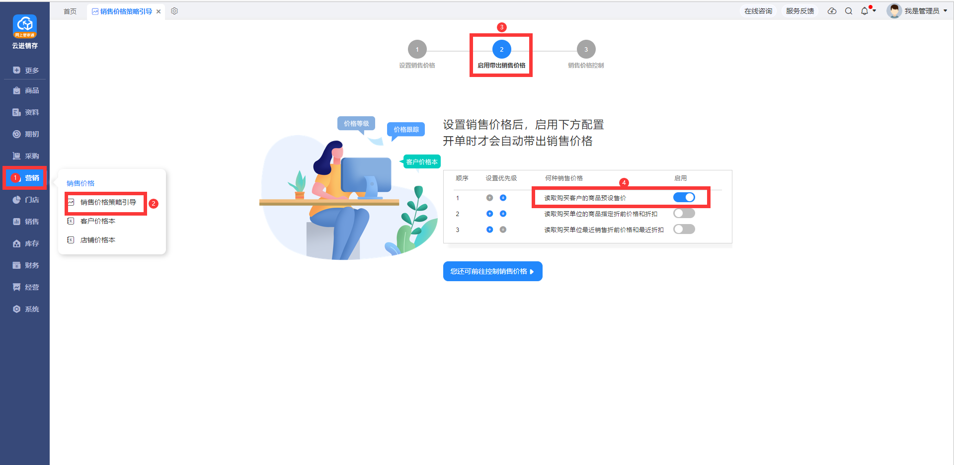The image size is (954, 465).
Task: Open the cloud sync icon in header
Action: (x=832, y=11)
